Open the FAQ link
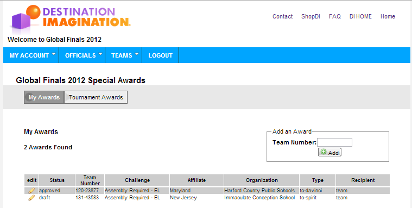The height and width of the screenshot is (208, 412). (335, 16)
